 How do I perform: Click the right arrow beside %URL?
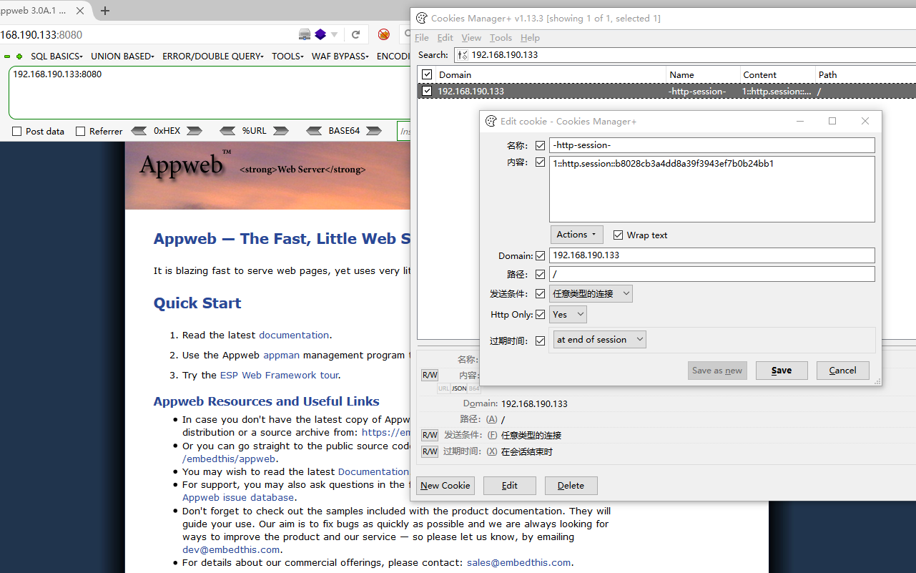(280, 131)
